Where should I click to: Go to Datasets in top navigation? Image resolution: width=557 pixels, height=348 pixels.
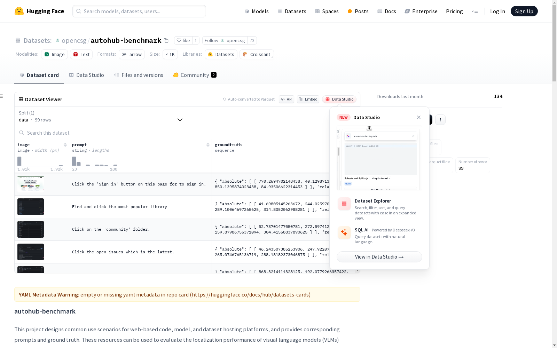click(292, 11)
